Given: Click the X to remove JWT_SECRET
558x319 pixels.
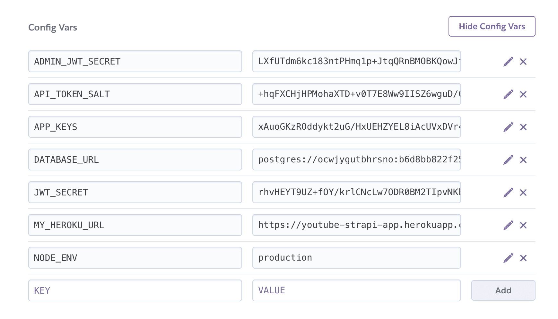Looking at the screenshot, I should [x=523, y=192].
